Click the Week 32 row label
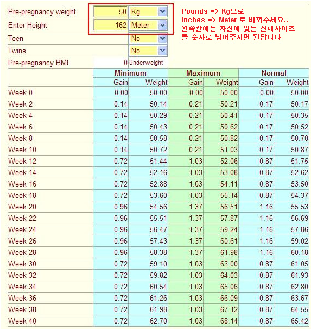The width and height of the screenshot is (311, 329). 22,275
